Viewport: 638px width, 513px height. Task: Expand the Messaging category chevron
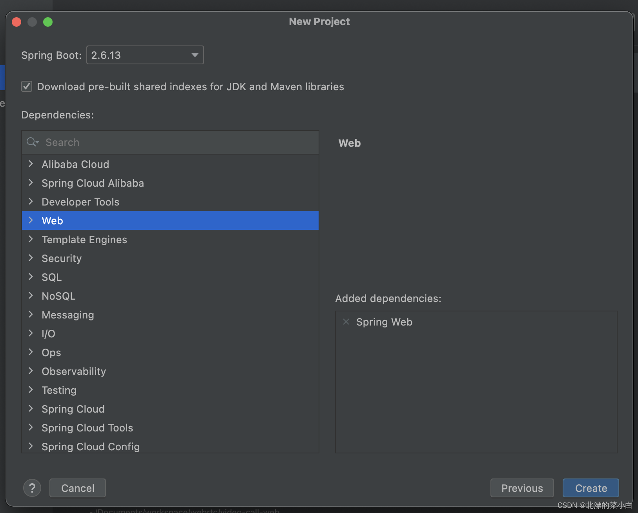[x=31, y=315]
